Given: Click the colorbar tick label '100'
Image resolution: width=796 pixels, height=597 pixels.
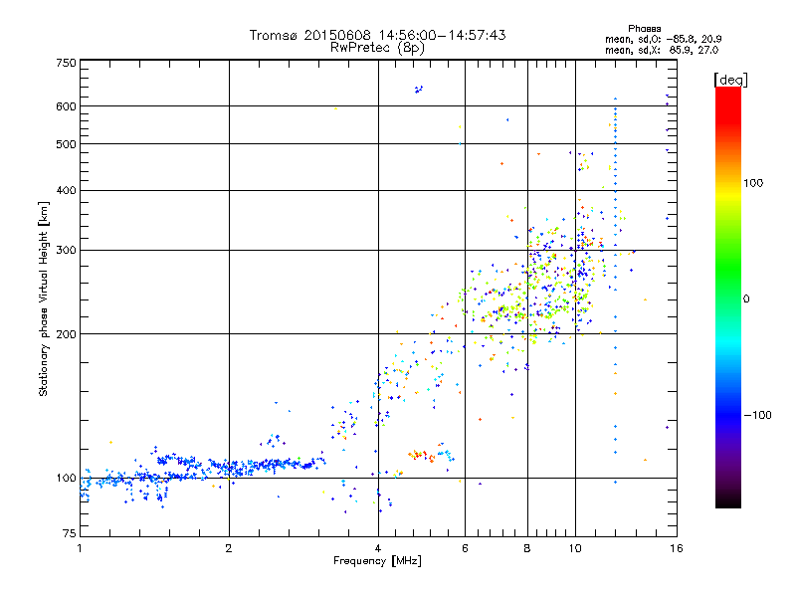Looking at the screenshot, I should [x=753, y=183].
